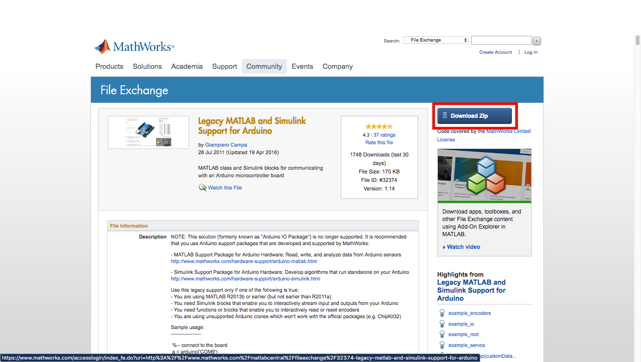Click the 1748 Downloads text
The height and width of the screenshot is (362, 641).
379,159
